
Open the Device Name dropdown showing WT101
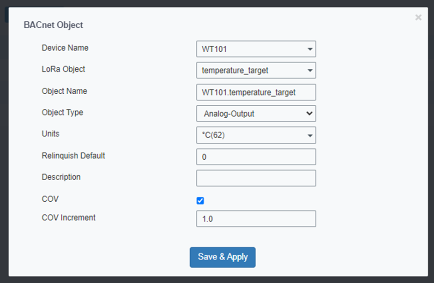click(x=256, y=49)
